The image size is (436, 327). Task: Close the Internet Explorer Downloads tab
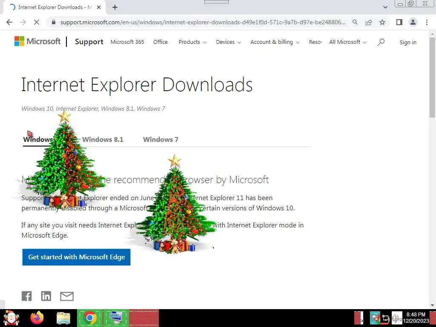(x=99, y=7)
